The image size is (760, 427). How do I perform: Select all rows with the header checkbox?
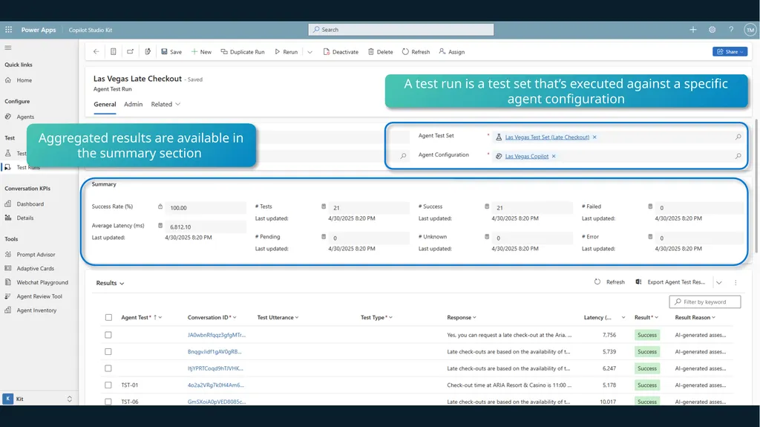pyautogui.click(x=108, y=317)
